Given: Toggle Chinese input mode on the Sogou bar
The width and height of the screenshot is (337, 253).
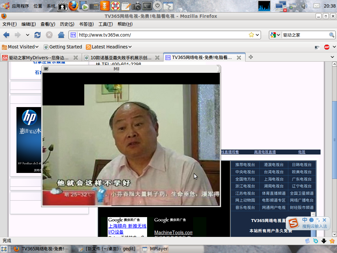Looking at the screenshot, I should click(305, 220).
